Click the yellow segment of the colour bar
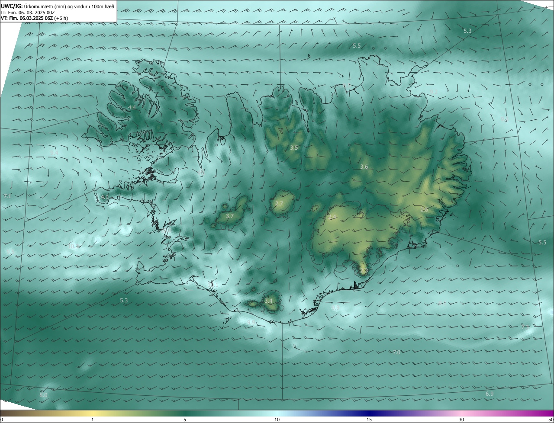554x423 pixels. [x=93, y=413]
